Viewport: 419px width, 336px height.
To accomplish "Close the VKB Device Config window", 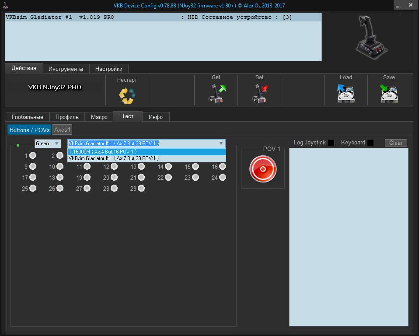I will coord(411,5).
